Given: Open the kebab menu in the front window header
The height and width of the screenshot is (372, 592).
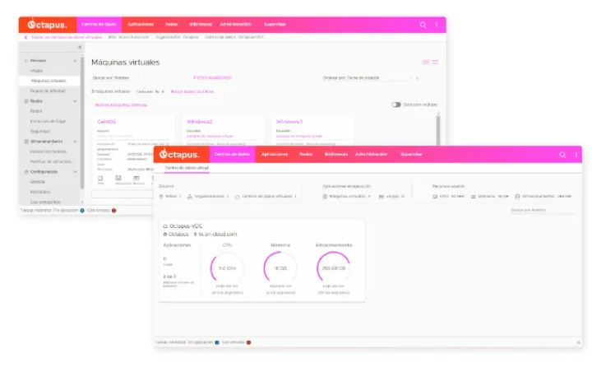Looking at the screenshot, I should 576,155.
